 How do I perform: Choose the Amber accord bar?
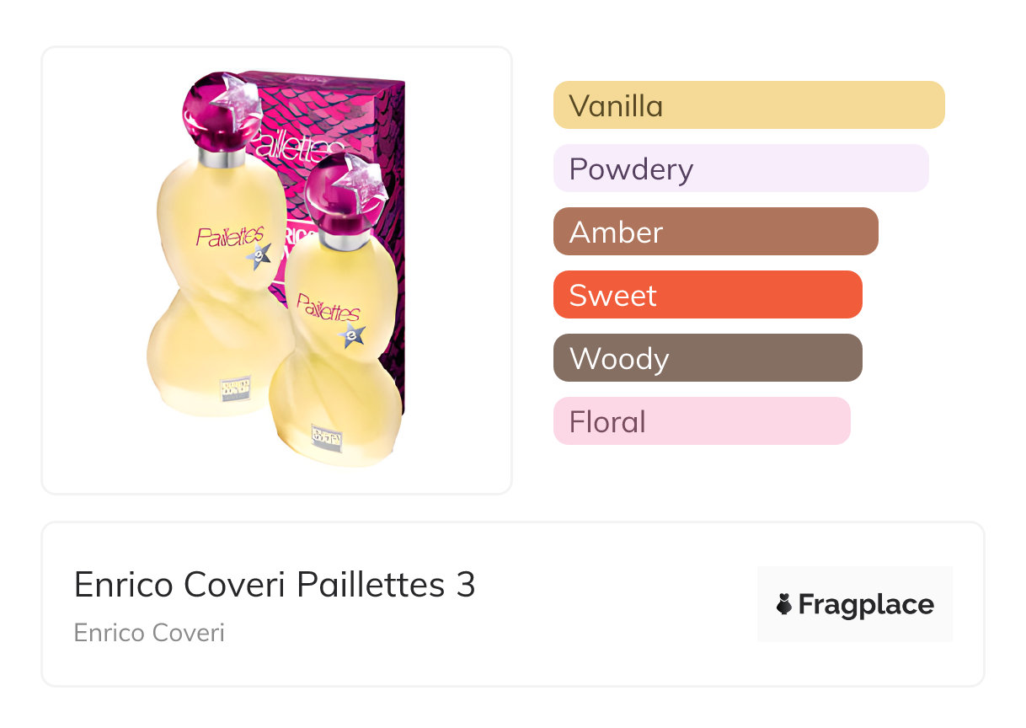715,232
